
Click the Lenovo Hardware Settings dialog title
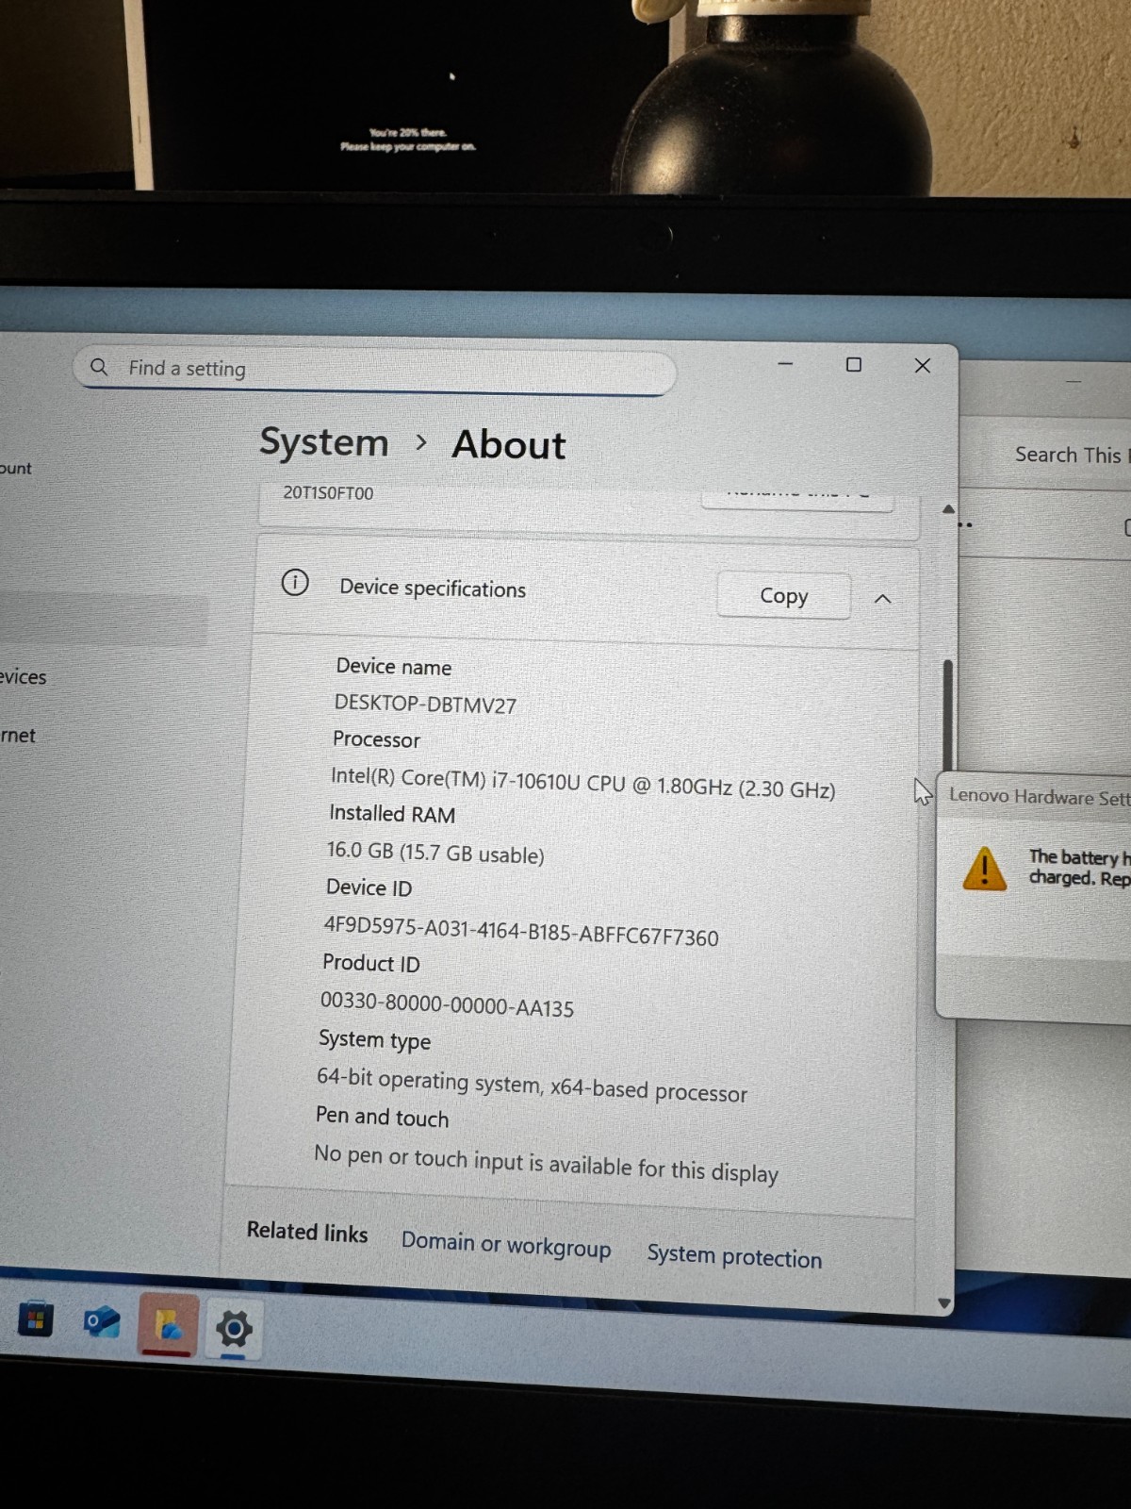pos(1039,797)
